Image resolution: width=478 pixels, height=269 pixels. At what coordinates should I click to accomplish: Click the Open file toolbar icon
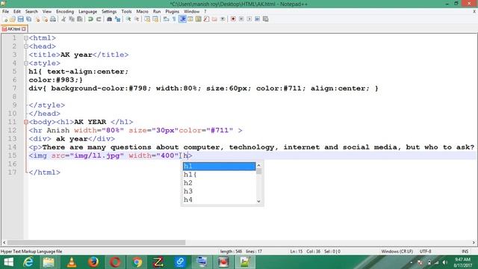[13, 19]
